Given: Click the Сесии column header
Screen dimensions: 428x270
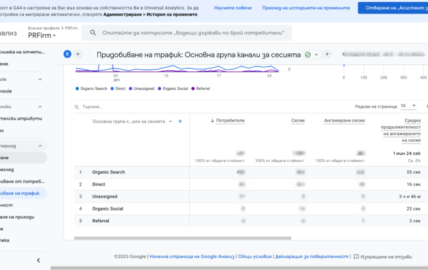Looking at the screenshot, I should (298, 121).
